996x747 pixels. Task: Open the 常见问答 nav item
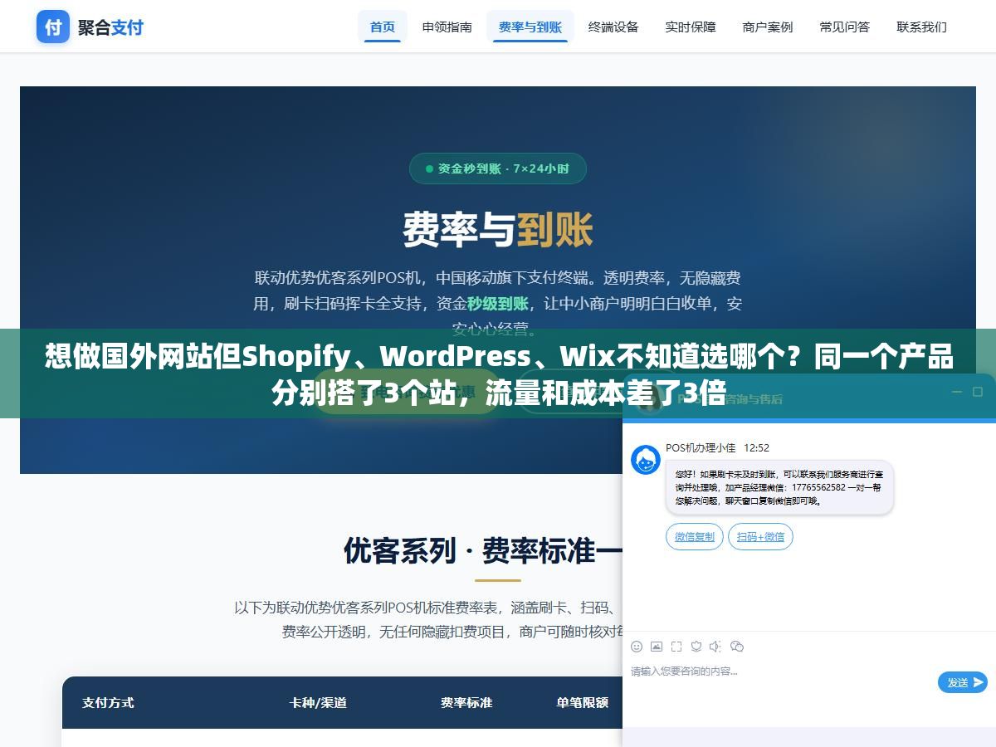(x=845, y=27)
